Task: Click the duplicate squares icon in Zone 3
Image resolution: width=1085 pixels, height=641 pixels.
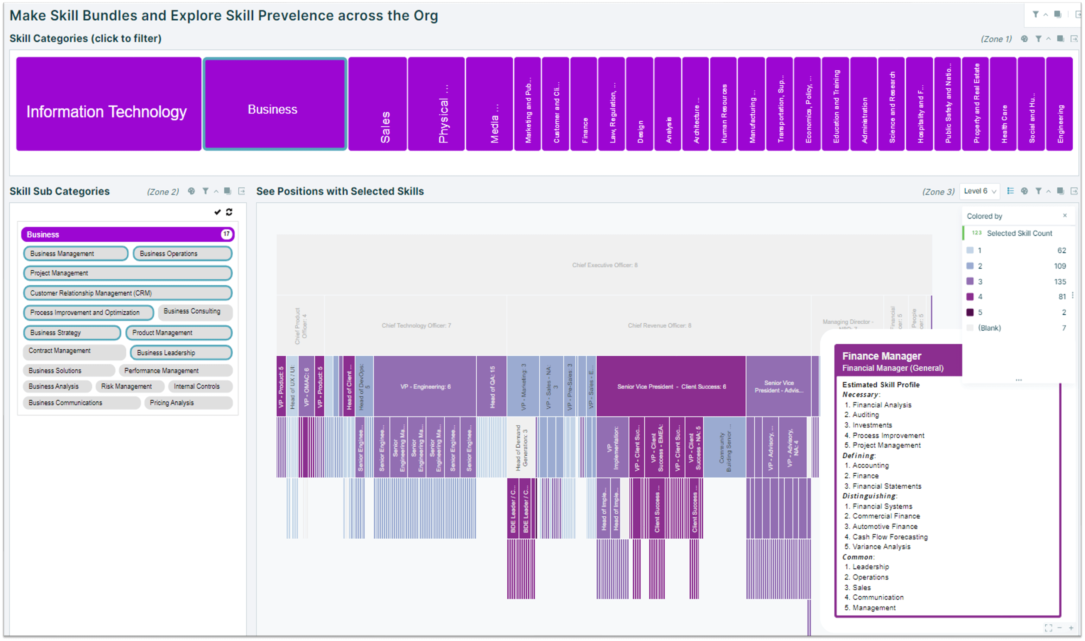Action: click(1060, 191)
